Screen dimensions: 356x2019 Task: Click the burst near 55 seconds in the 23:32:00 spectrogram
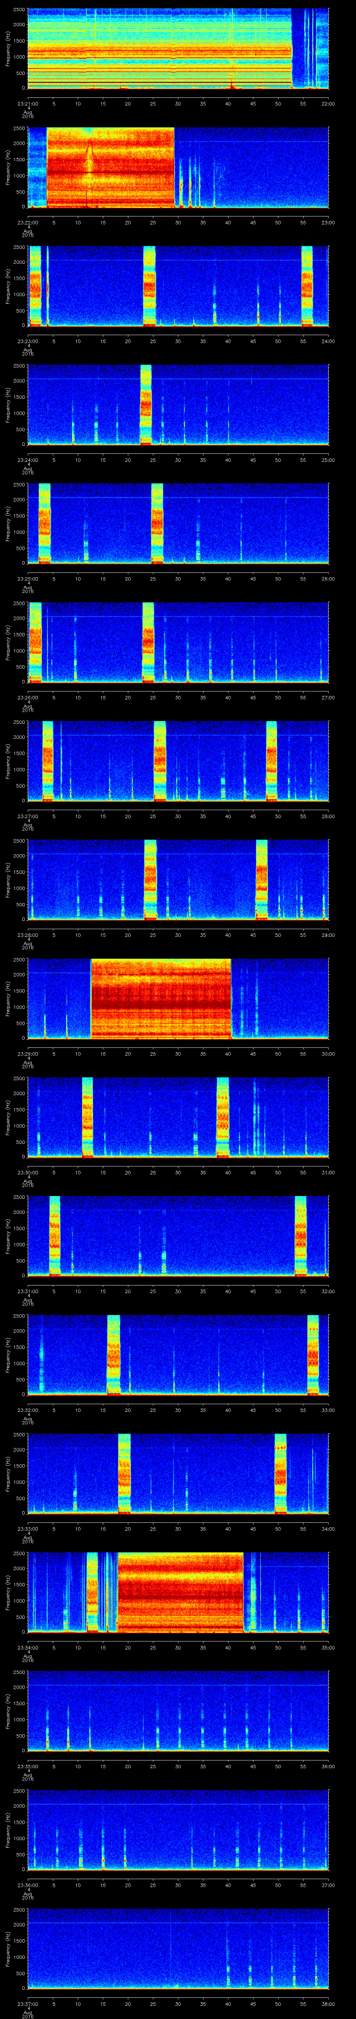(313, 1354)
